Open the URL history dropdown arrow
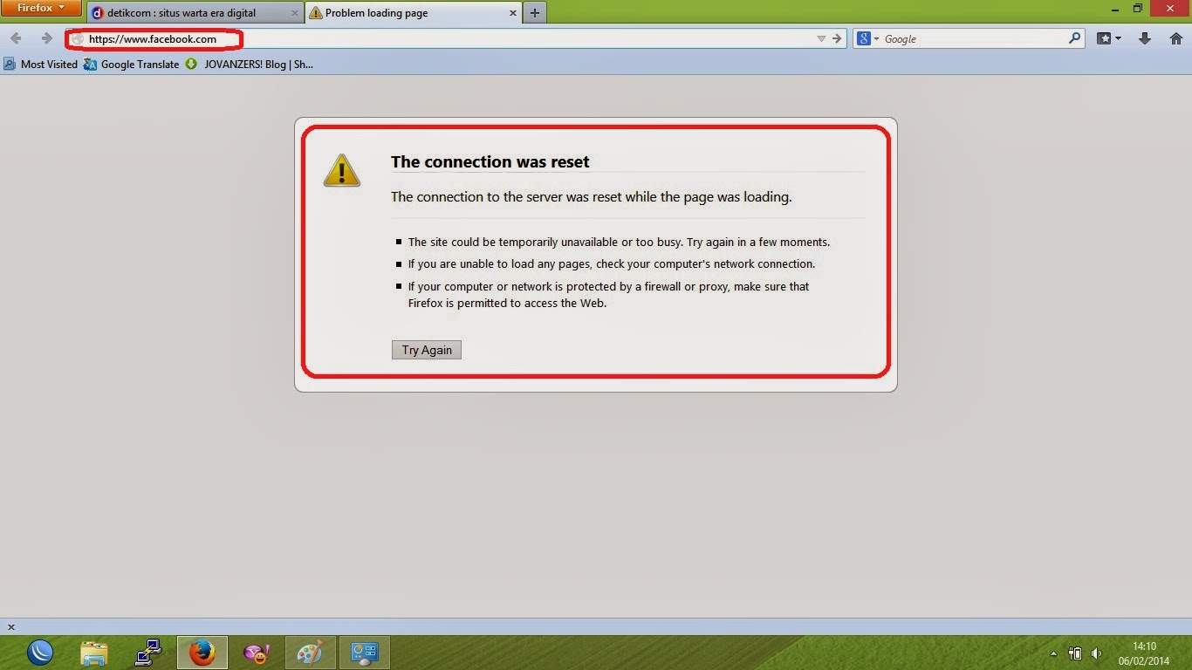Screen dimensions: 1192x670 (821, 38)
